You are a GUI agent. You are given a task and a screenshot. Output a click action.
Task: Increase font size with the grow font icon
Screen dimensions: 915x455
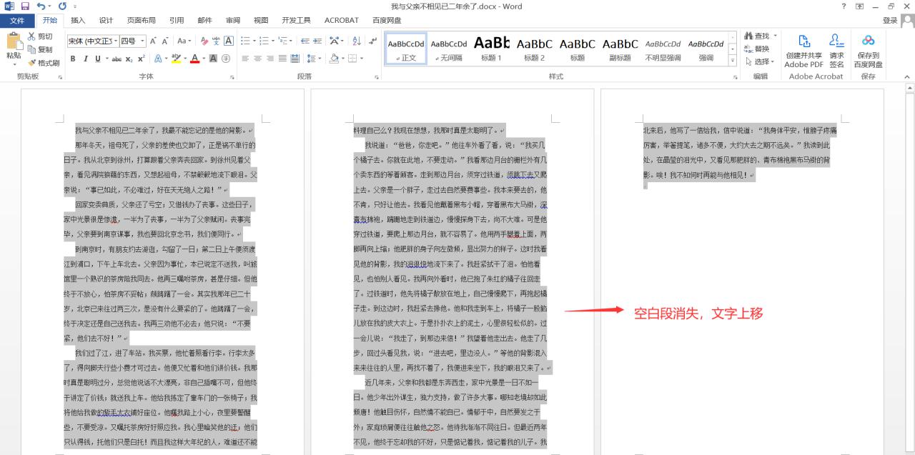153,41
